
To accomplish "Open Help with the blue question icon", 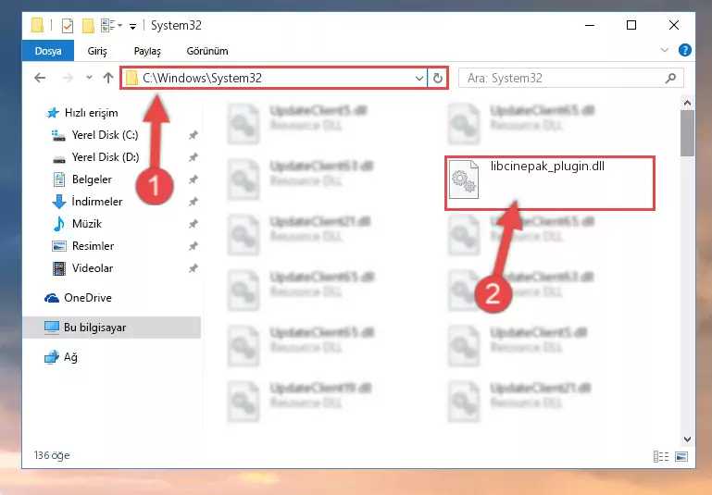I will pyautogui.click(x=685, y=50).
